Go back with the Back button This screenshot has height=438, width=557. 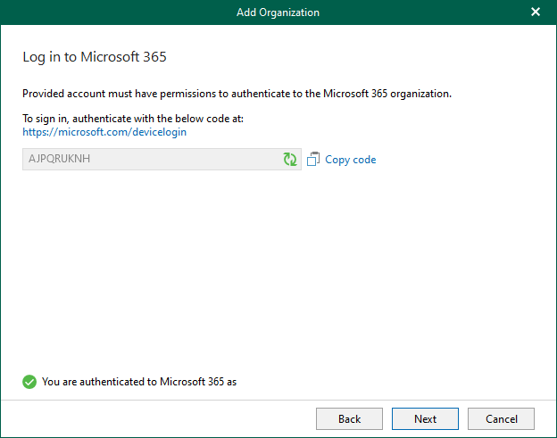point(349,418)
